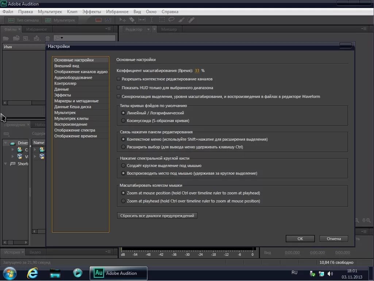Image resolution: width=374 pixels, height=281 pixels.
Task: Select the Lasso Selection tool
Action: click(x=171, y=20)
